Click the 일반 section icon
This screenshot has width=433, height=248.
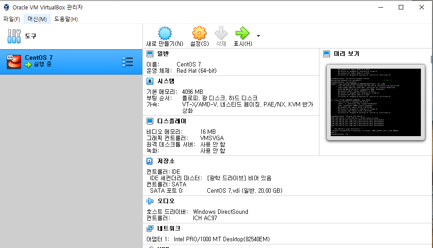150,53
